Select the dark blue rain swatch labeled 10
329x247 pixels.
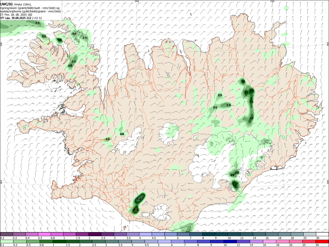pos(230,242)
